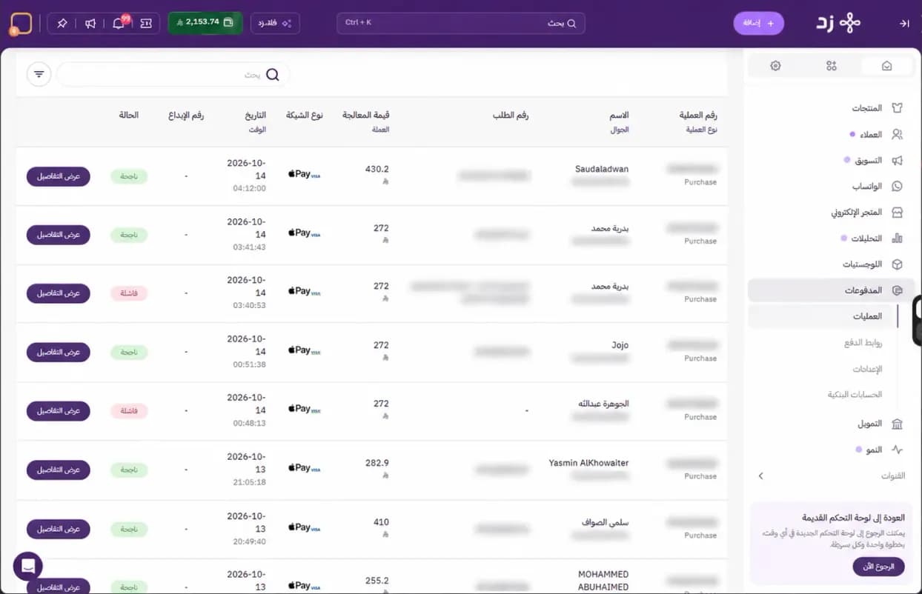The image size is (922, 594).
Task: Click the الحالة column header
Action: click(128, 116)
